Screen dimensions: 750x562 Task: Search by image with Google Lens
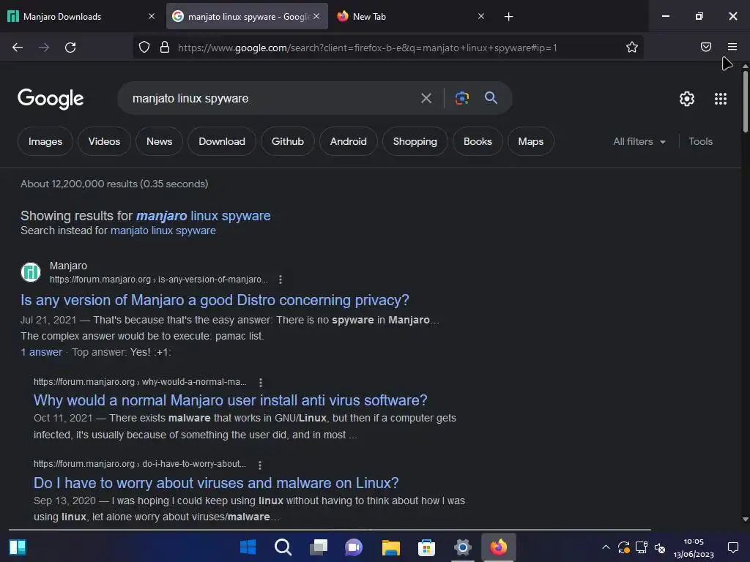pyautogui.click(x=461, y=99)
